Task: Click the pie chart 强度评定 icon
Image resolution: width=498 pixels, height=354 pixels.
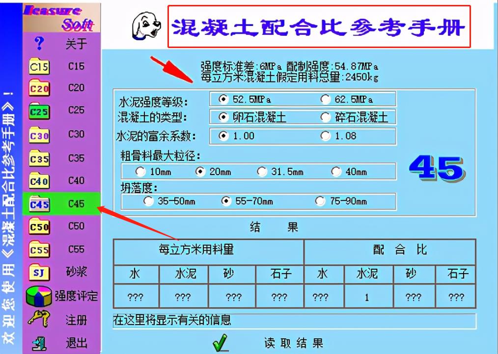Action: pos(39,296)
